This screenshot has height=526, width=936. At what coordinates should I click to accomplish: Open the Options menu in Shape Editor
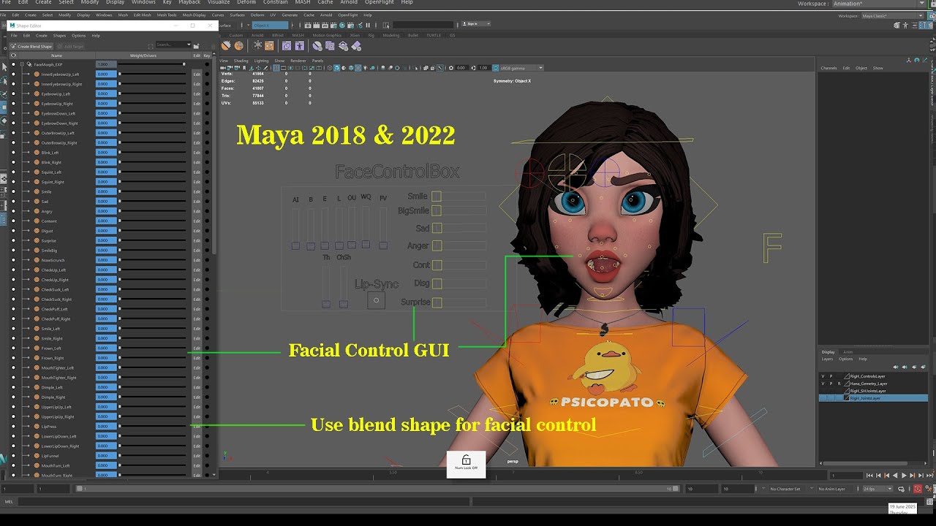click(78, 35)
